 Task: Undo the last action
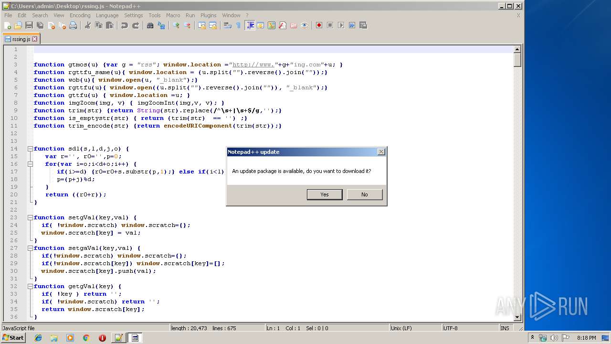[x=125, y=25]
